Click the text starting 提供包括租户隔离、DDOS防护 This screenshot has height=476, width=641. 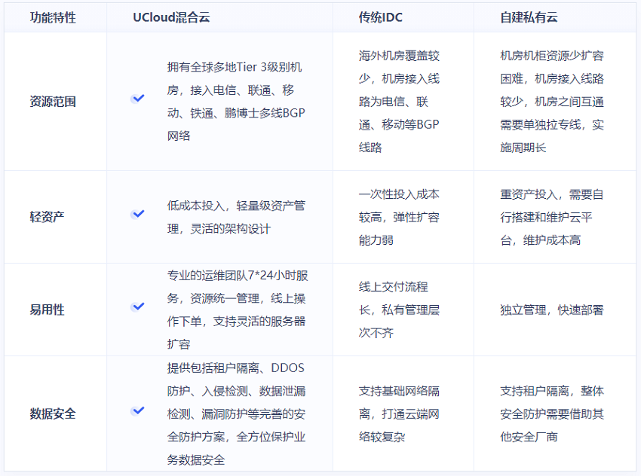coord(236,413)
